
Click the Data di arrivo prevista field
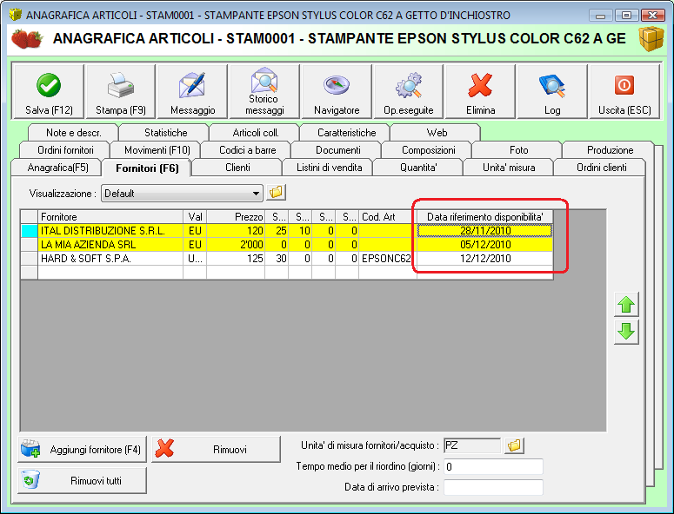pos(493,487)
